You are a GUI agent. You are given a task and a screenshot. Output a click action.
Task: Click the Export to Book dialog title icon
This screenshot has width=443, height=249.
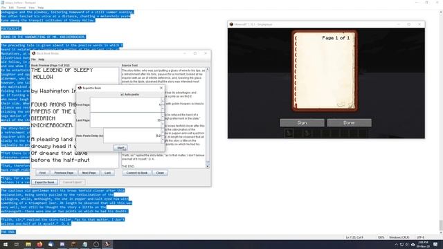(x=80, y=88)
